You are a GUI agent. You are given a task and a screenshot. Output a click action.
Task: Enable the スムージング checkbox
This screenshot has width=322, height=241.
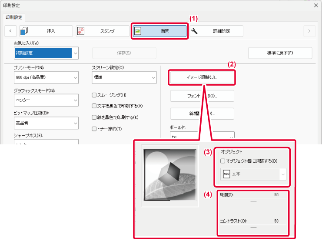pyautogui.click(x=94, y=95)
